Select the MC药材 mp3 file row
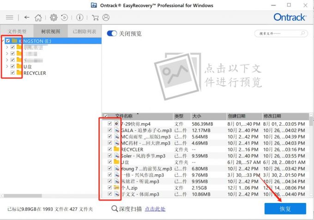 coord(205,143)
